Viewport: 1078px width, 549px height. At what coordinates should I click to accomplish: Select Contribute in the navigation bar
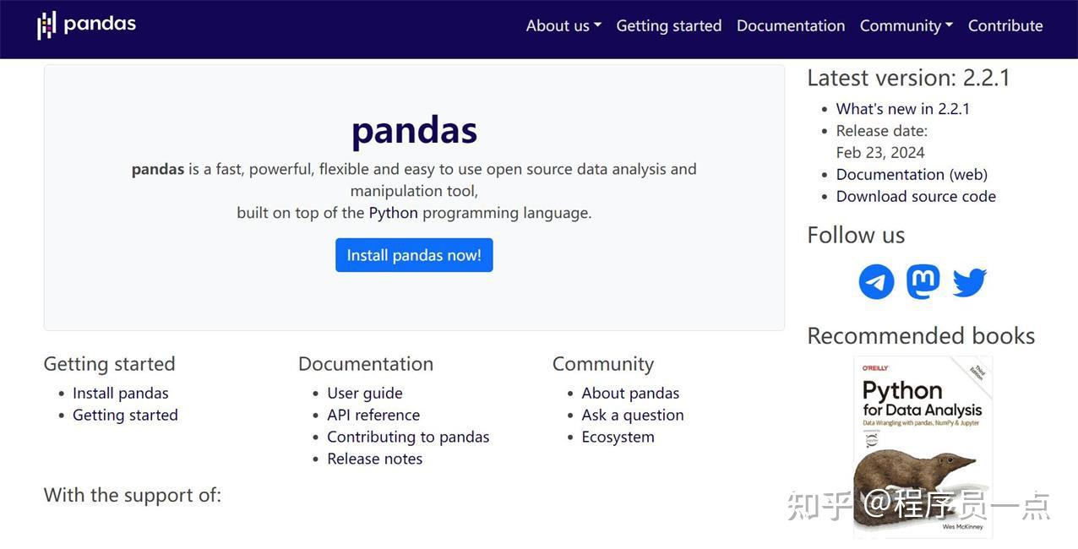1005,25
